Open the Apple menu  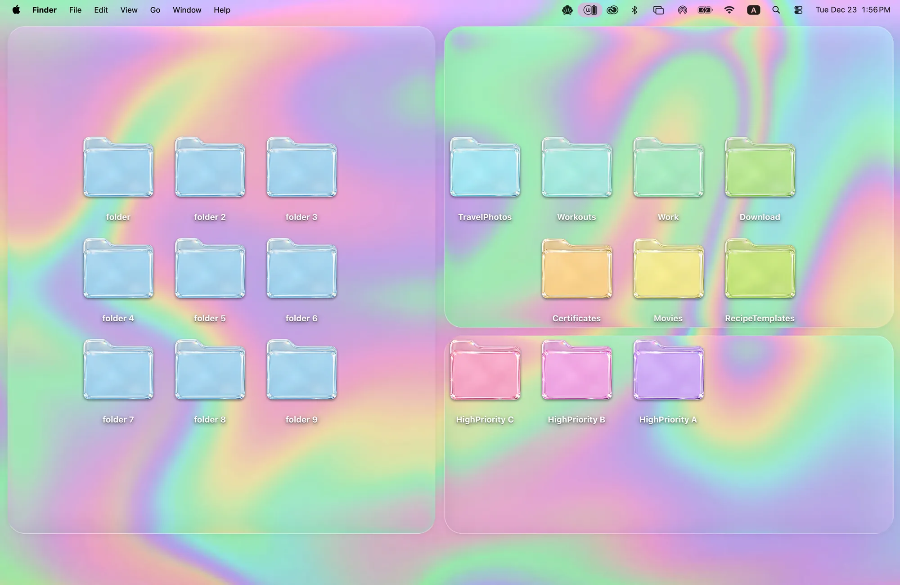(x=16, y=10)
